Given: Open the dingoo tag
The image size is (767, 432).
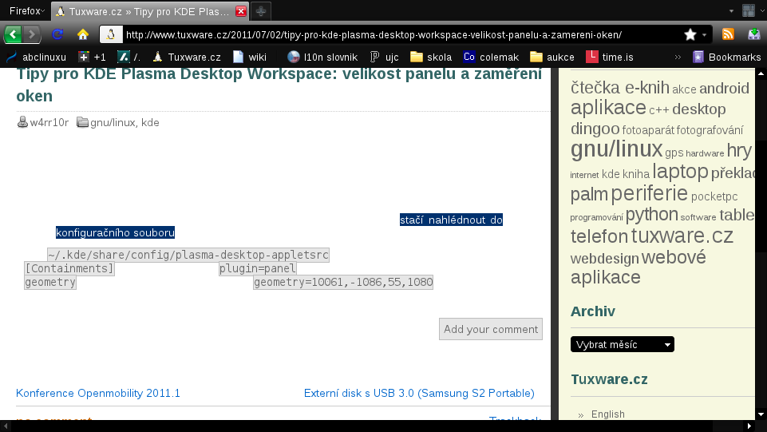Looking at the screenshot, I should tap(595, 129).
